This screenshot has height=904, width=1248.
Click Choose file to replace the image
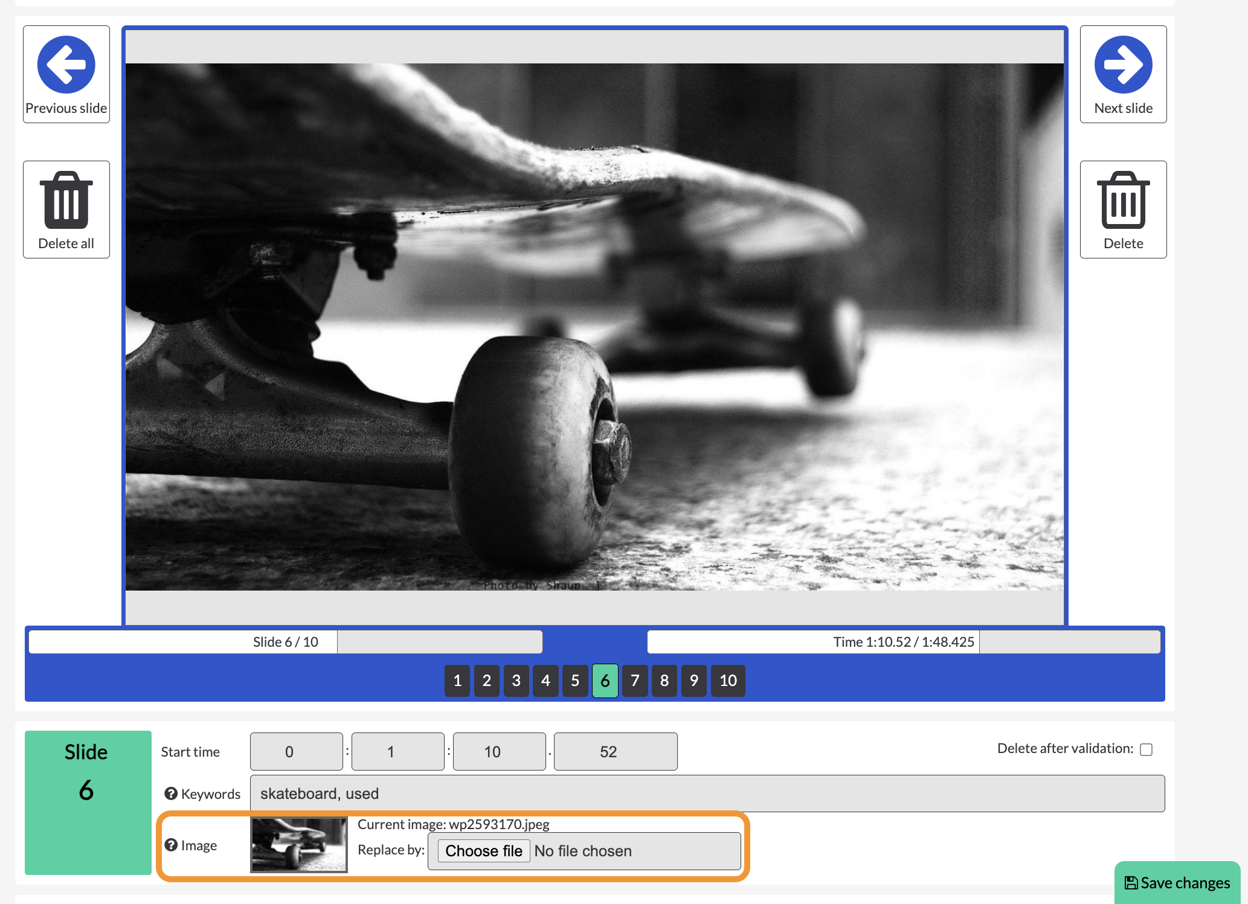(484, 851)
